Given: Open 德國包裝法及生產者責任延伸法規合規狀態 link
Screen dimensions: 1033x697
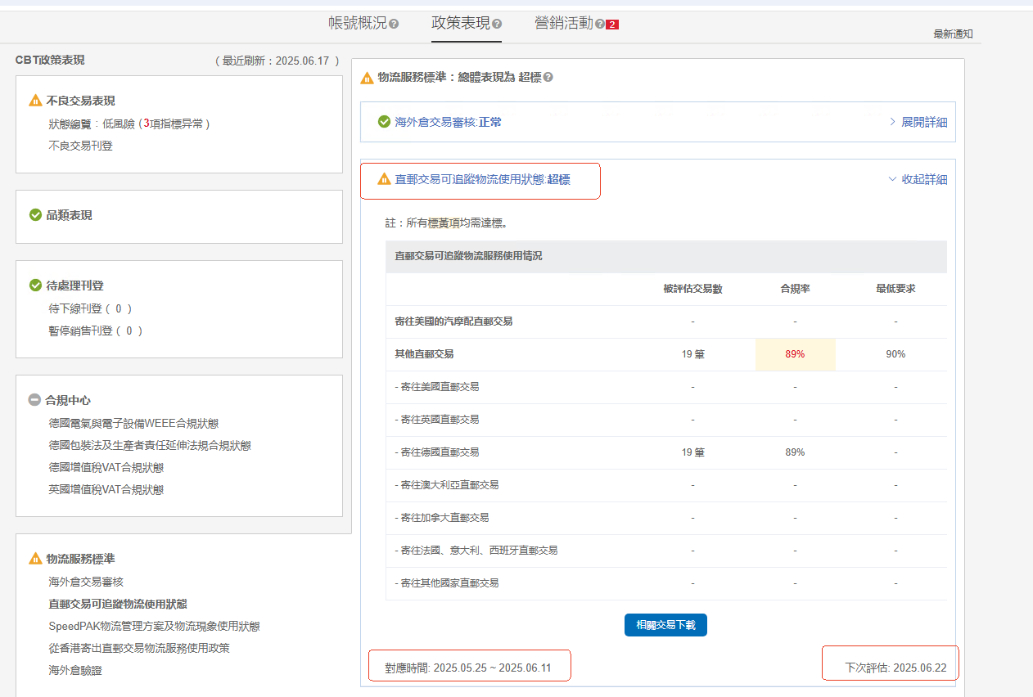Looking at the screenshot, I should (x=150, y=446).
